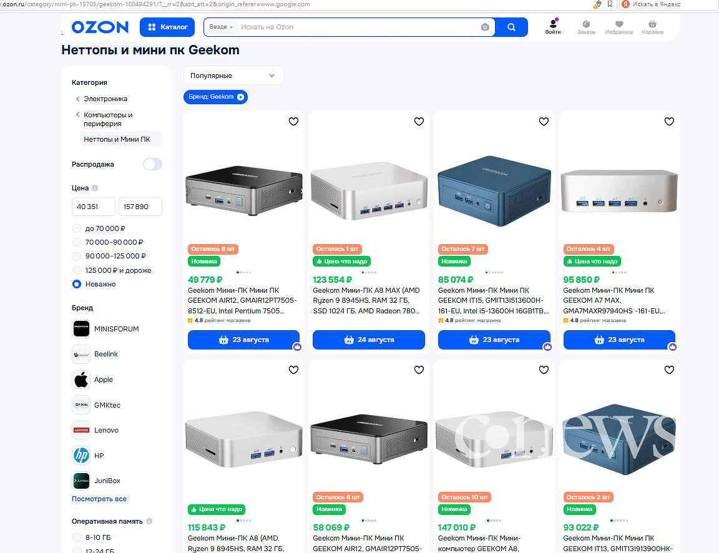This screenshot has width=719, height=553.
Task: Open the OZON home logo
Action: 100,27
